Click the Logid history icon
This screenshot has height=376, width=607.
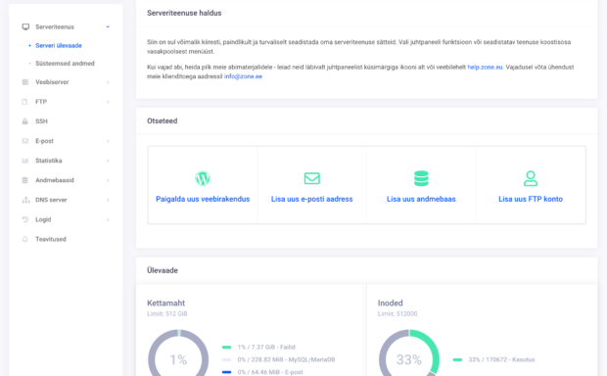[25, 219]
